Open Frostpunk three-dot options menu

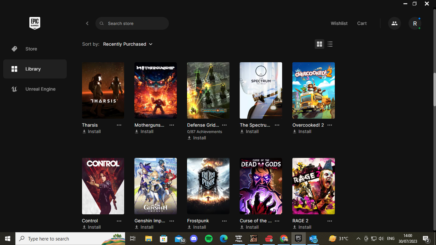(x=224, y=221)
